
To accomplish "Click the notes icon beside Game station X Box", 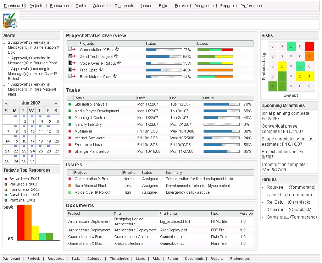I will coord(117,49).
